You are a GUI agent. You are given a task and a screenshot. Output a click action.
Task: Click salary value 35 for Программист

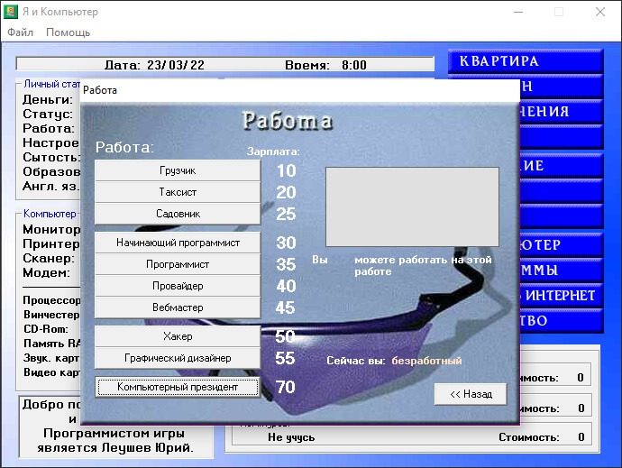click(x=286, y=264)
